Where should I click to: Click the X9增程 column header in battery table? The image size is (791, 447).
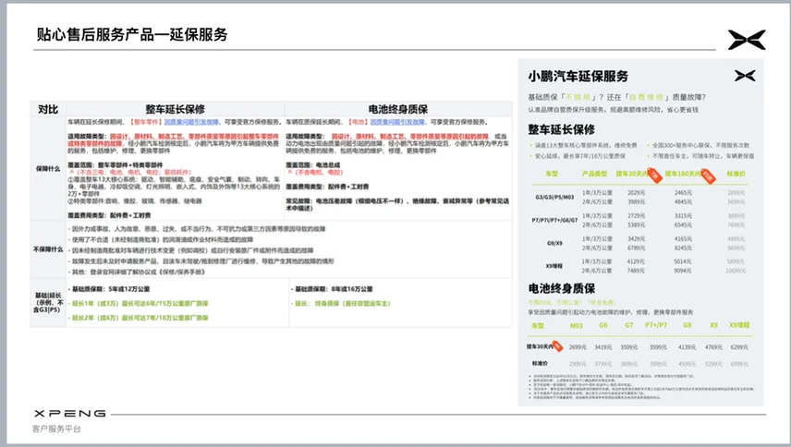[x=738, y=326]
